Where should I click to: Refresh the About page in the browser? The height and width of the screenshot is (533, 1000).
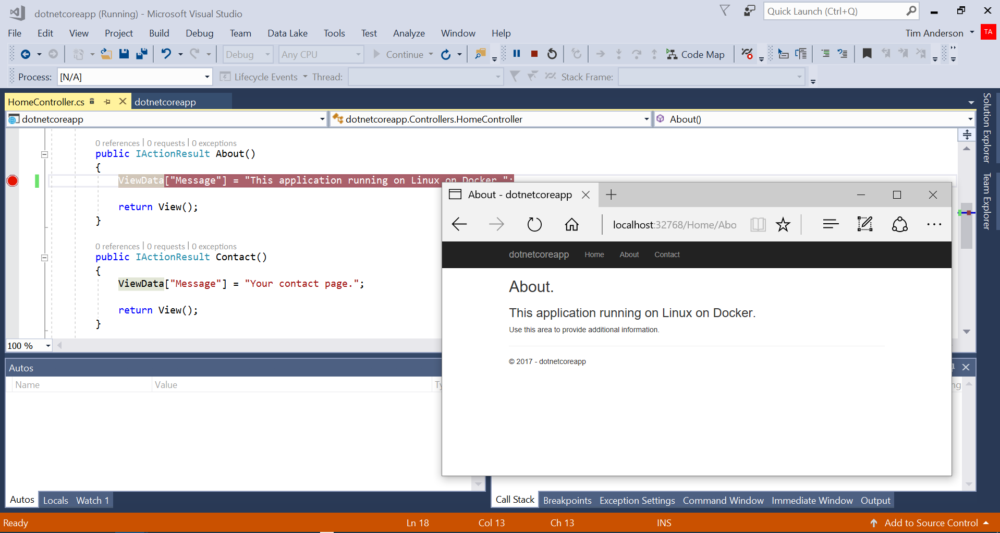tap(534, 224)
